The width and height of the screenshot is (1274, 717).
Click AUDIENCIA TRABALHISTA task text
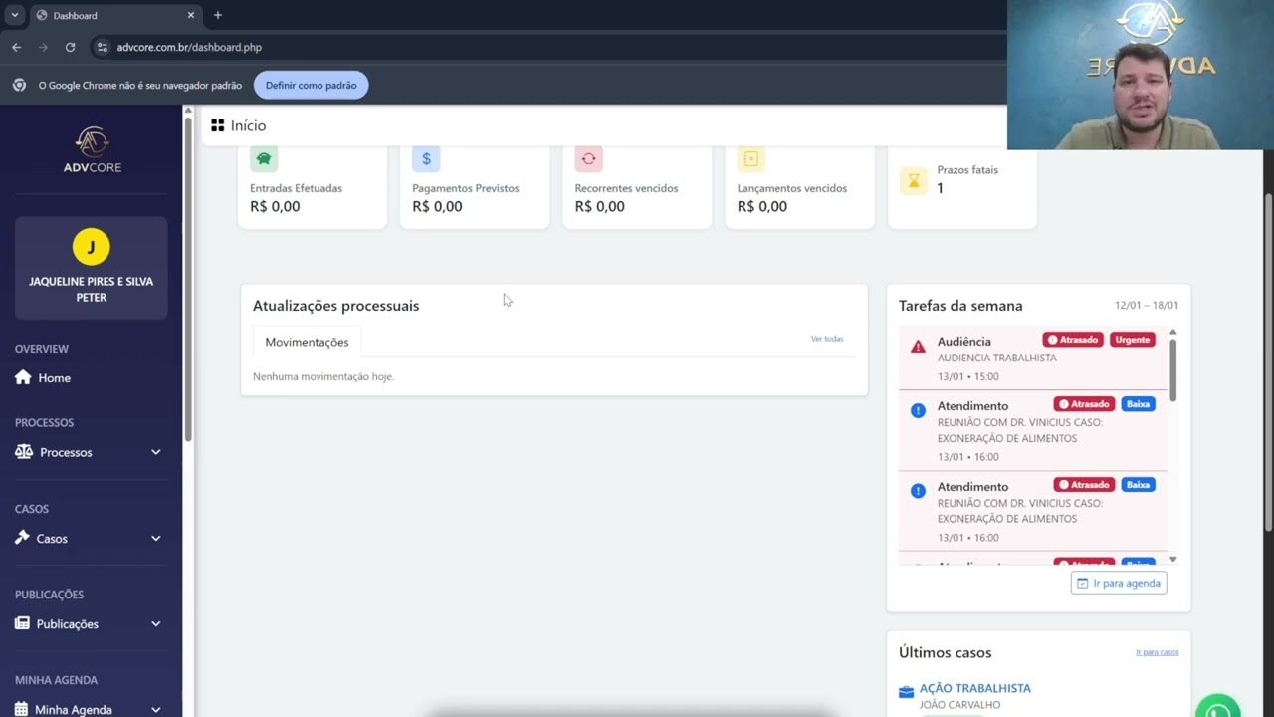pyautogui.click(x=996, y=358)
